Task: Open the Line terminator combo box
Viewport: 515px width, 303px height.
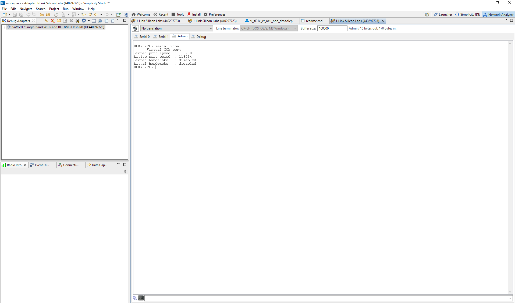Action: click(x=269, y=28)
